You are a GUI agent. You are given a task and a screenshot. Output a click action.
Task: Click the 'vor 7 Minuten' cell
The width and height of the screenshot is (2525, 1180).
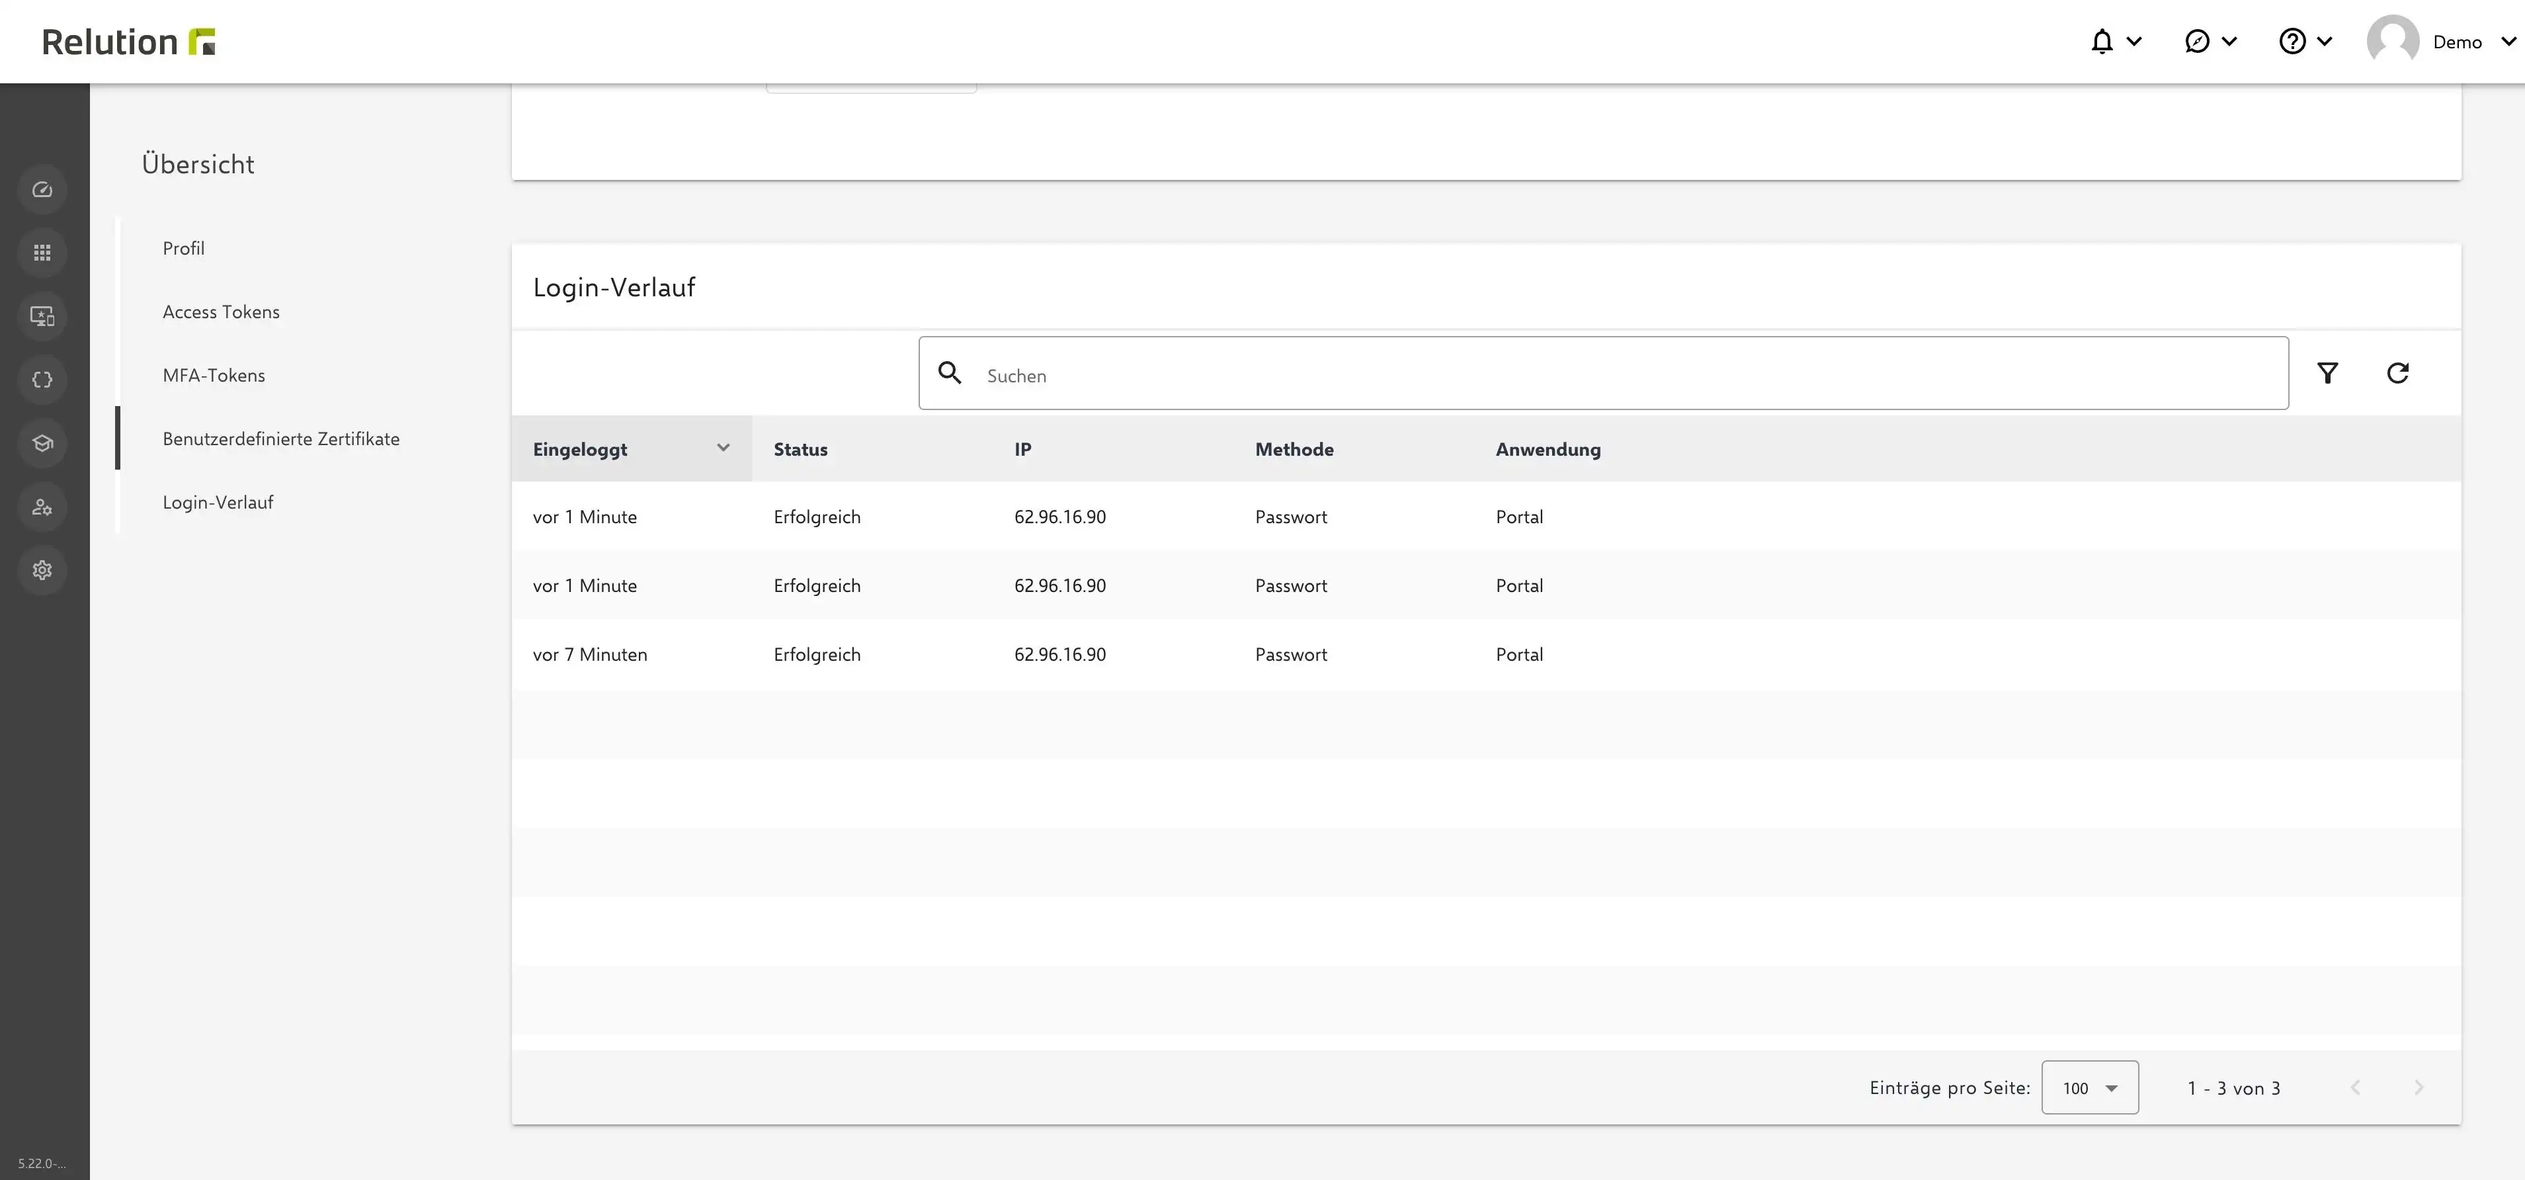coord(589,655)
